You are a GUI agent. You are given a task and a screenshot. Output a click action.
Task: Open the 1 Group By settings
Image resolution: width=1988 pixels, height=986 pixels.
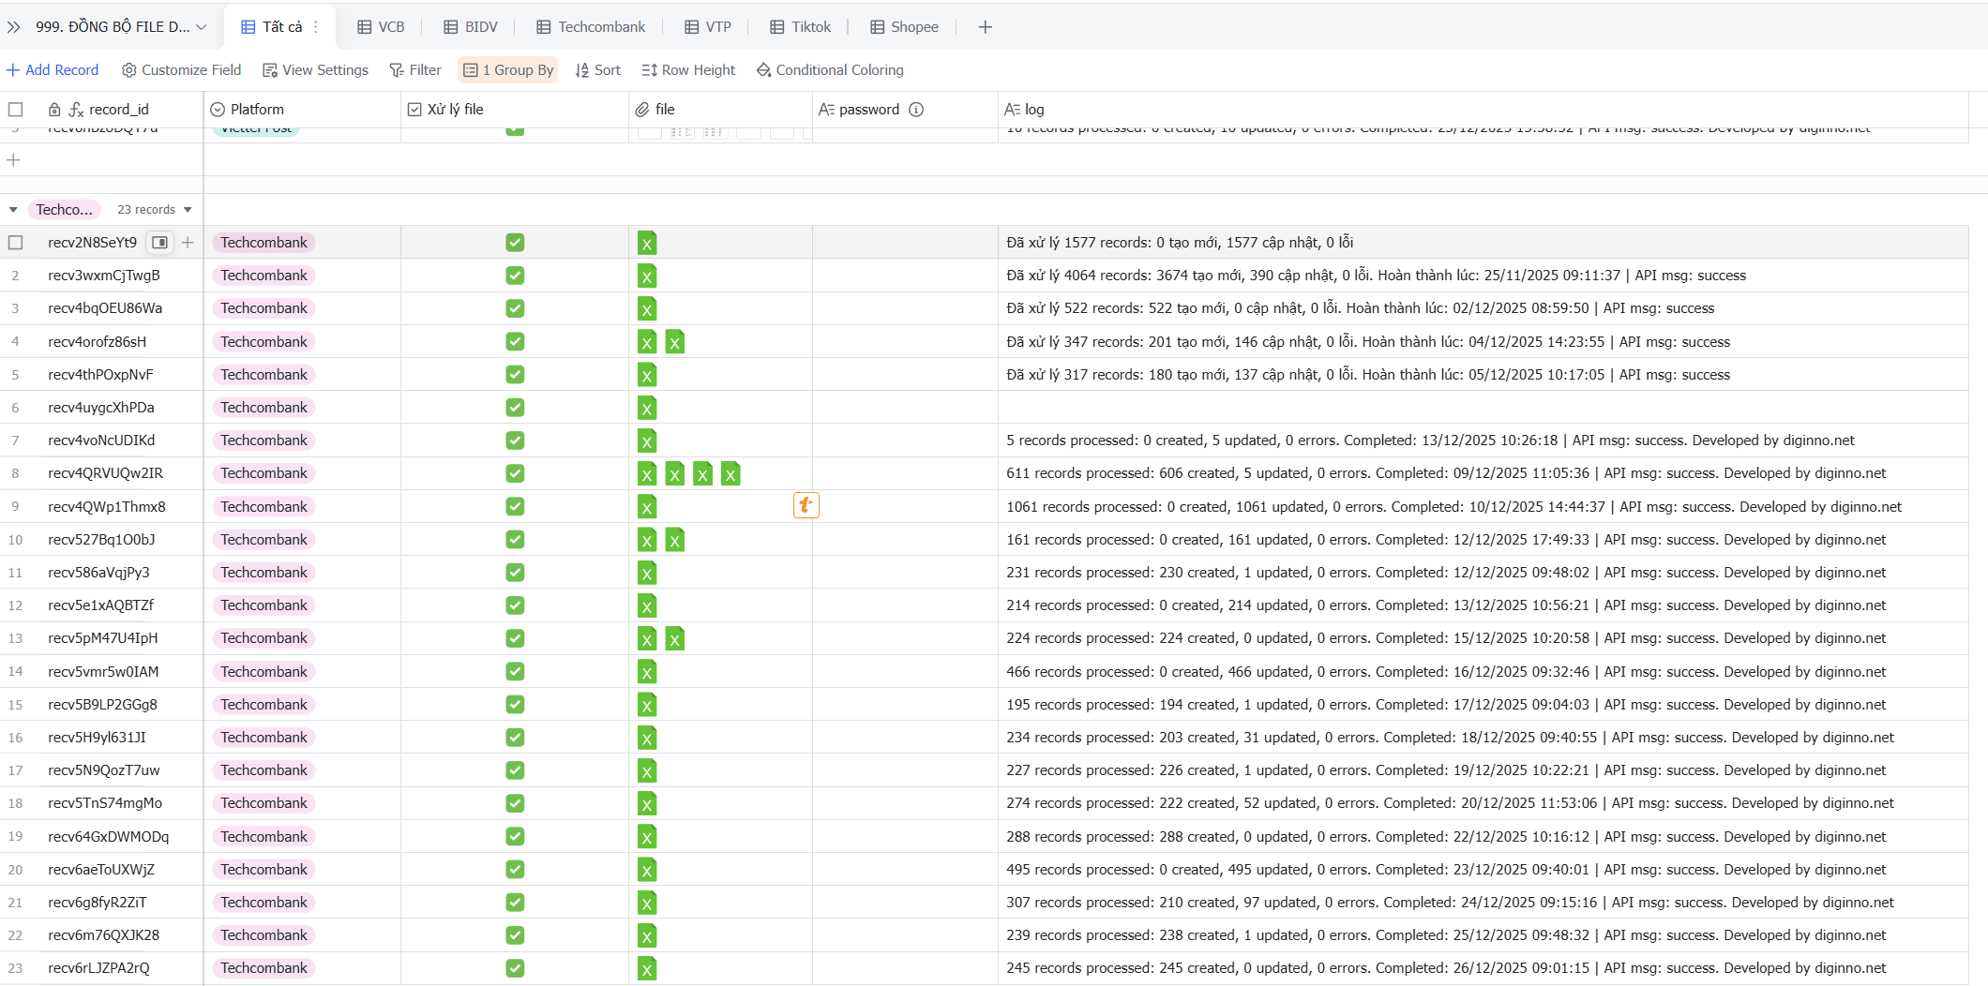pyautogui.click(x=508, y=70)
